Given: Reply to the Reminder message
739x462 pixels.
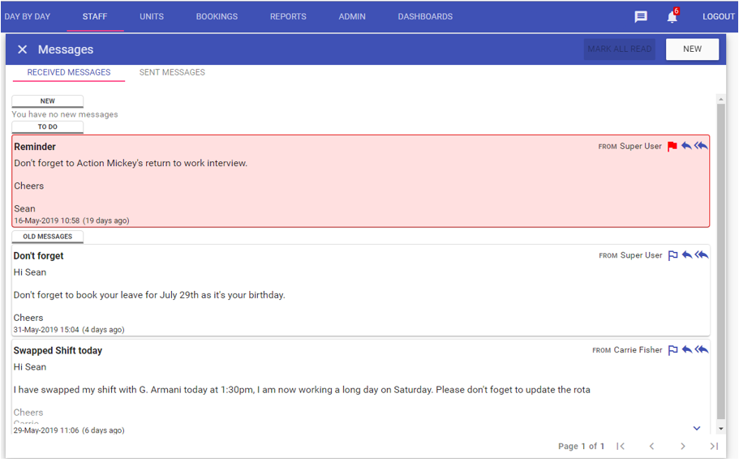Looking at the screenshot, I should (x=686, y=146).
